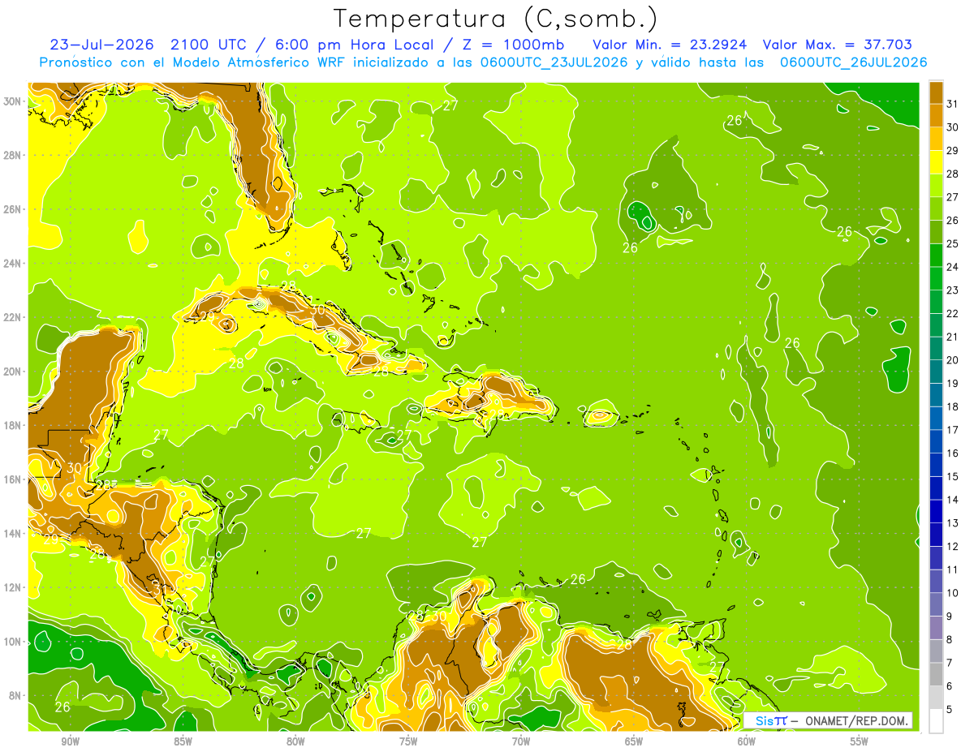The width and height of the screenshot is (974, 752).
Task: Click the "55W" longitude label
Action: point(860,742)
